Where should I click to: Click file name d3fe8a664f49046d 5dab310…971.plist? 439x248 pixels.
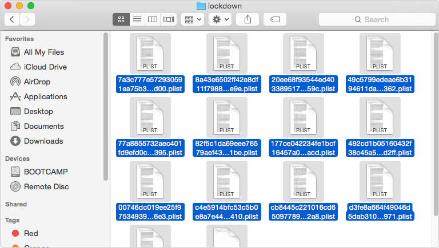(x=380, y=212)
